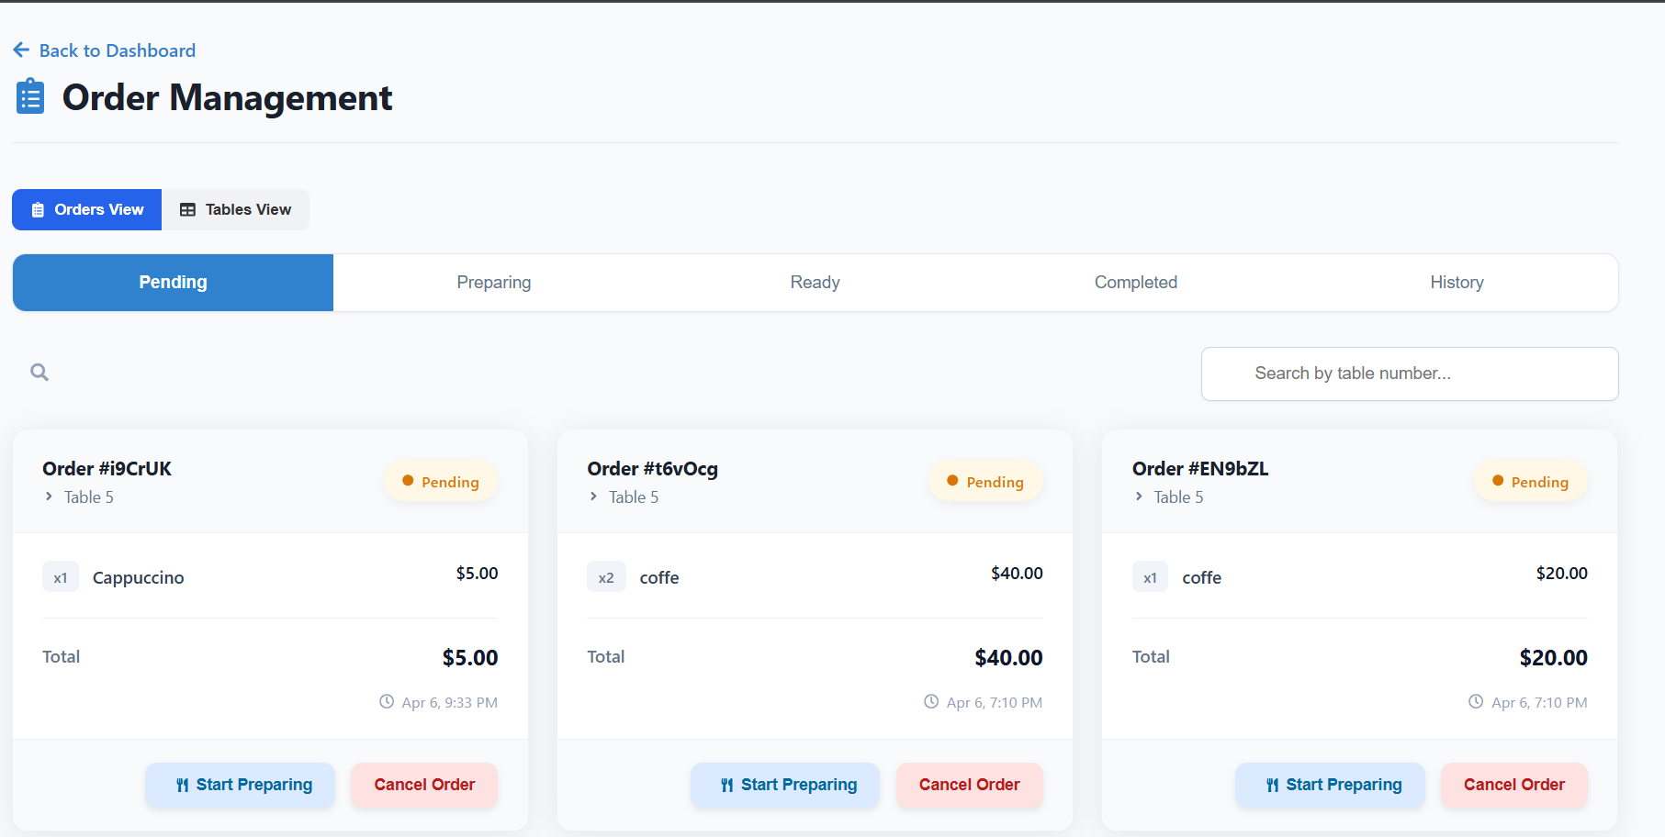Click the search by table number field
Image resolution: width=1665 pixels, height=837 pixels.
pyautogui.click(x=1410, y=374)
